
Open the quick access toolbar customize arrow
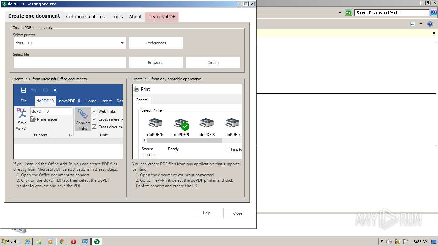[55, 90]
